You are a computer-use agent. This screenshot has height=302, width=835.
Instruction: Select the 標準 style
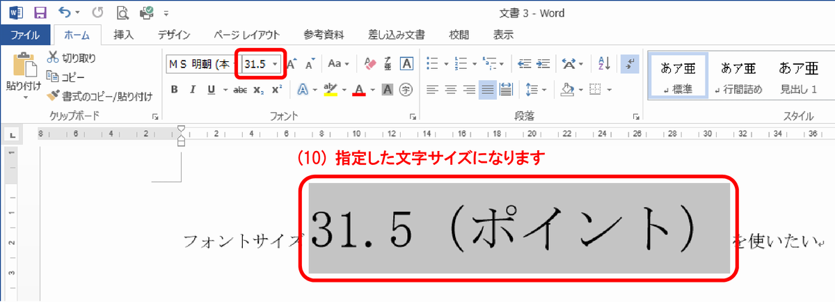pyautogui.click(x=678, y=76)
